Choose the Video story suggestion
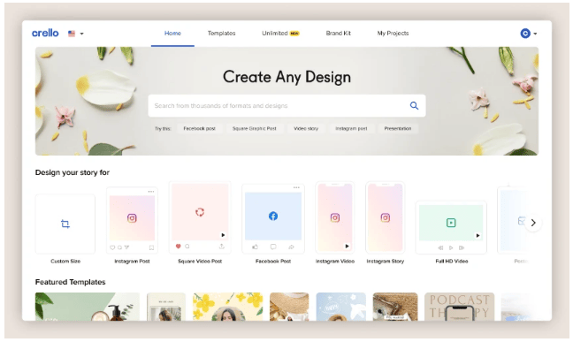The width and height of the screenshot is (573, 342). coord(306,129)
